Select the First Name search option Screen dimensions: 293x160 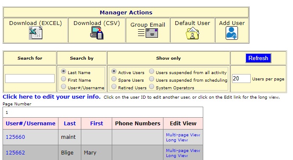[64, 79]
